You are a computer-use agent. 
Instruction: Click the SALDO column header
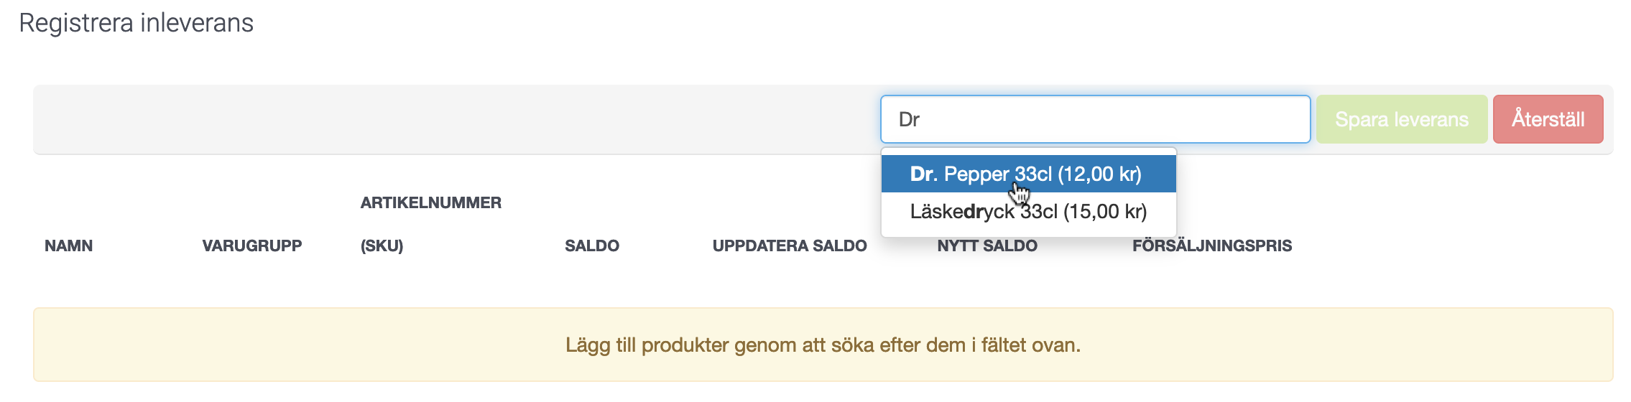(x=592, y=246)
